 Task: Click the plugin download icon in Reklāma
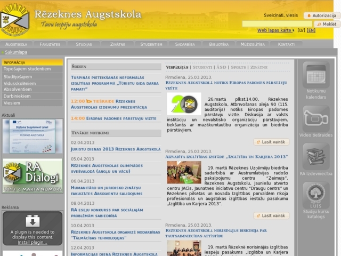click(33, 221)
